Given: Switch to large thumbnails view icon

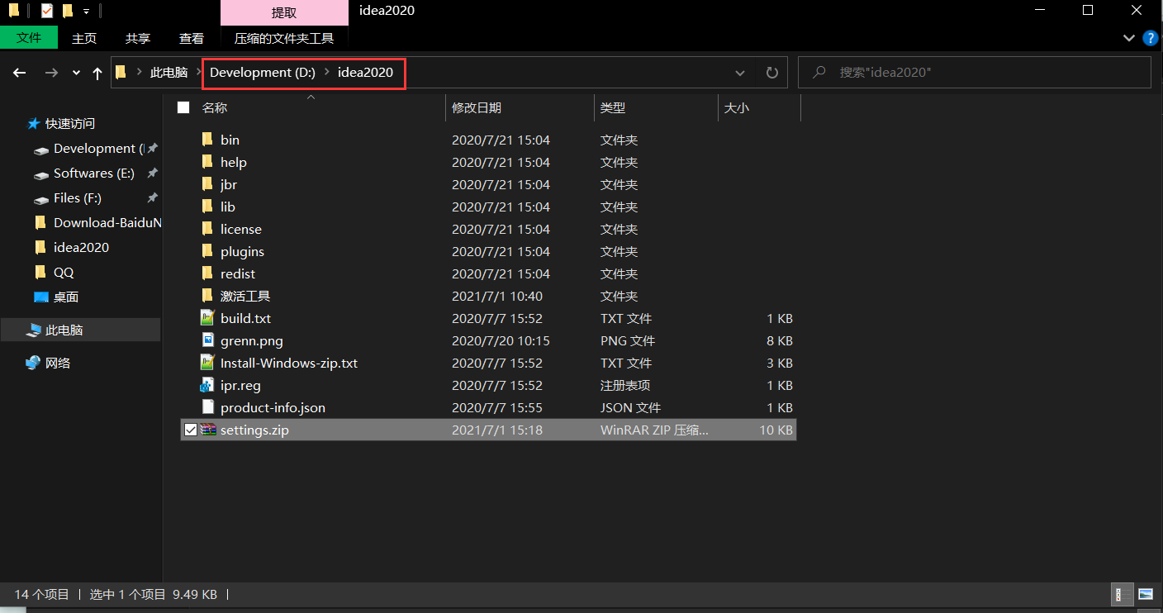Looking at the screenshot, I should point(1145,594).
